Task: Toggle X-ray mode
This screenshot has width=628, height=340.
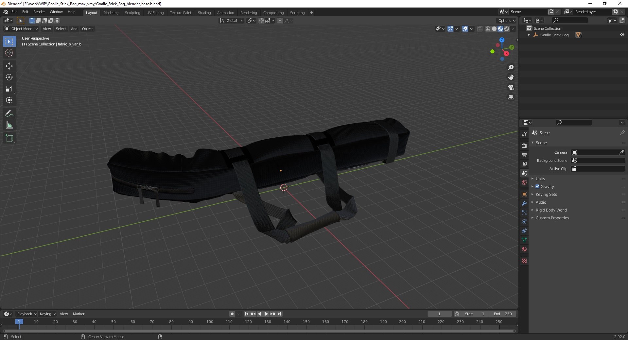Action: (x=480, y=29)
